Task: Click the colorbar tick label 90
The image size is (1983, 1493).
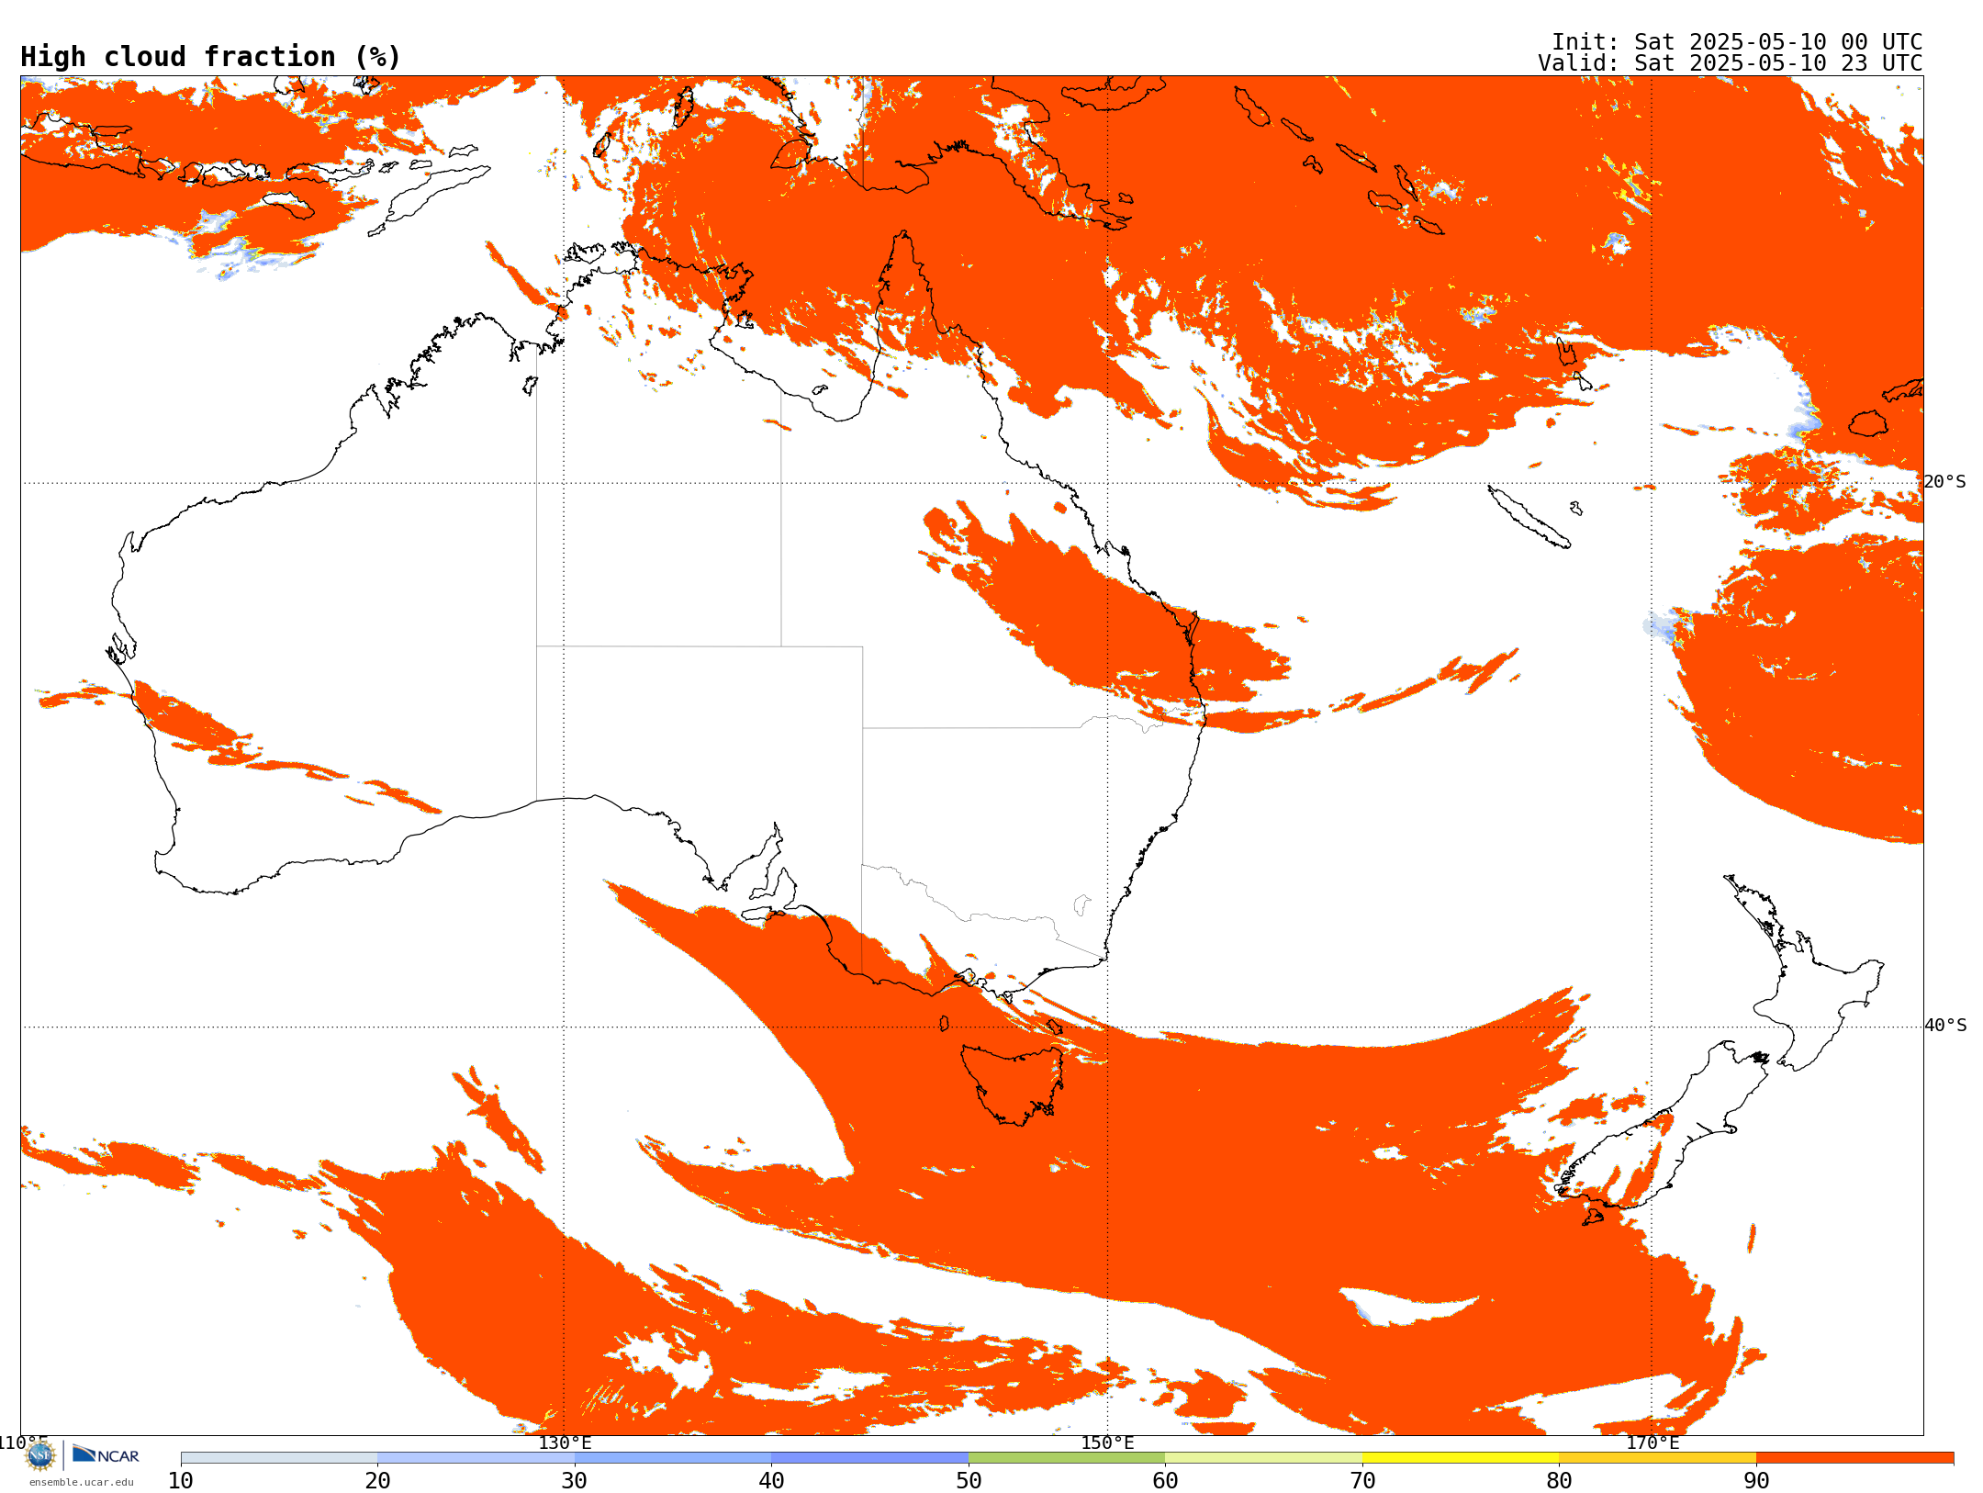Action: (1756, 1481)
